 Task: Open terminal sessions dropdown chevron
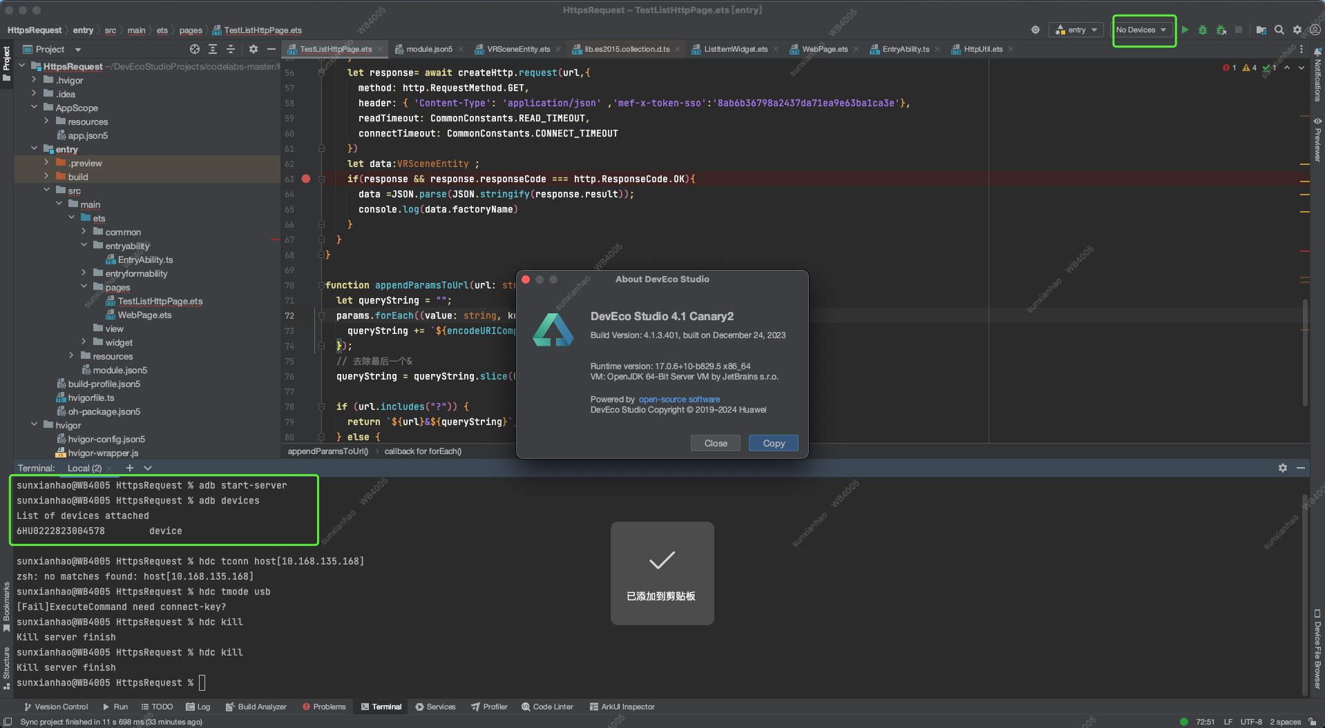(148, 468)
